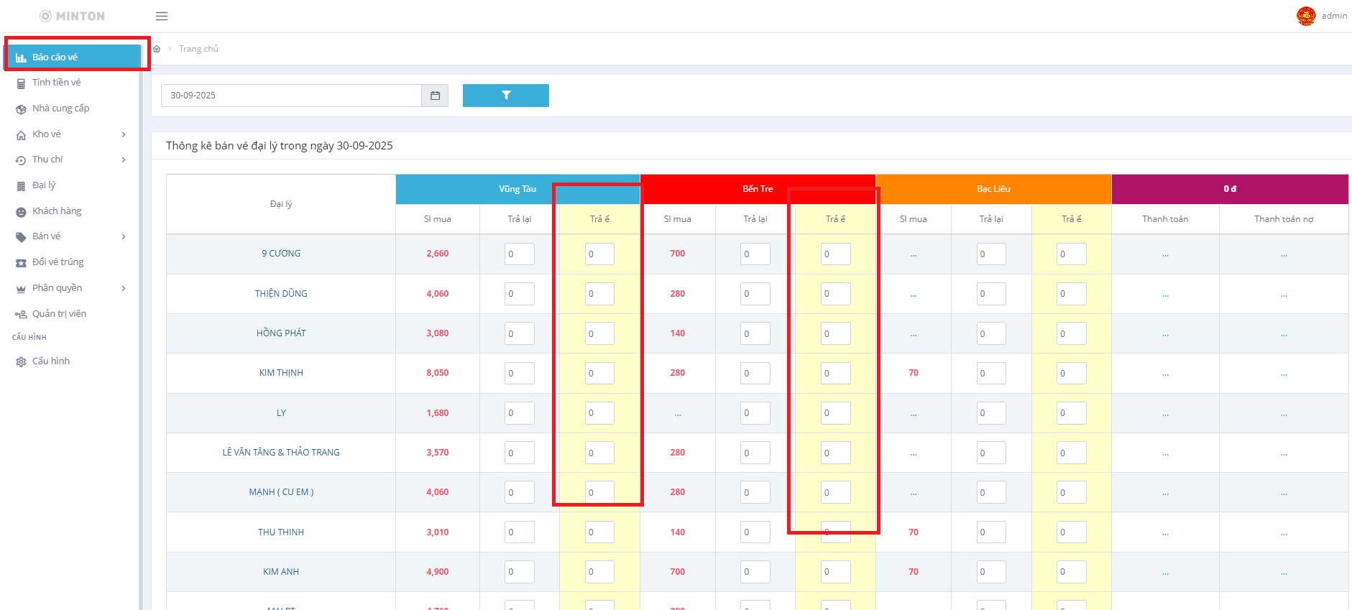Image resolution: width=1352 pixels, height=610 pixels.
Task: Click the hamburger menu toggle icon
Action: pyautogui.click(x=162, y=16)
